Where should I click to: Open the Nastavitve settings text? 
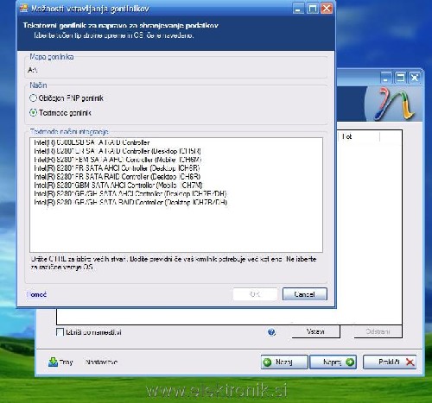(x=101, y=362)
